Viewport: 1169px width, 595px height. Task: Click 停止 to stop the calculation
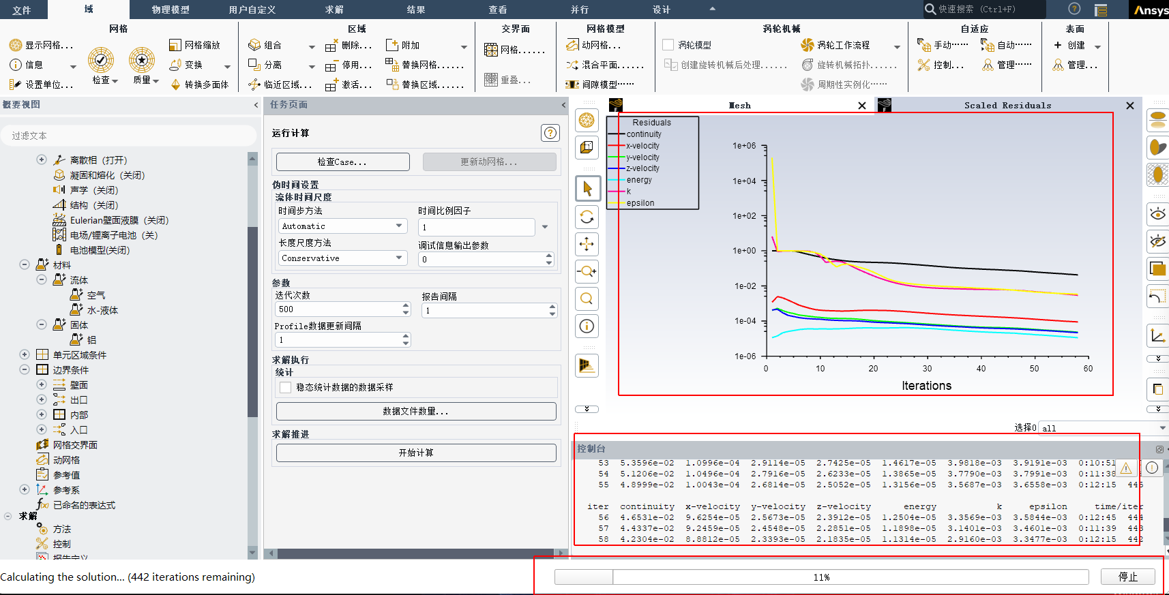1128,577
